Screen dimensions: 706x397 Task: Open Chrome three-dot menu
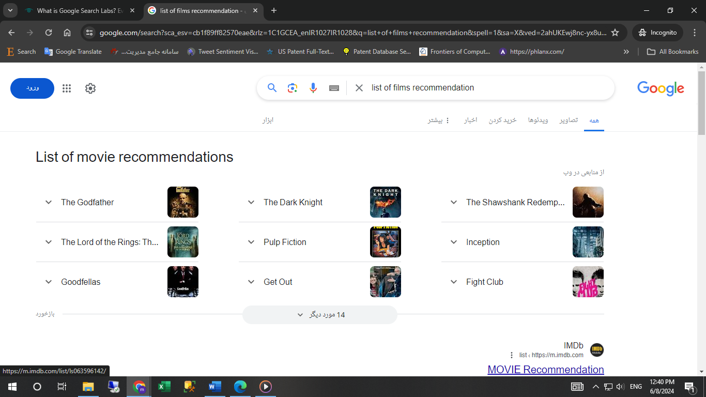coord(695,33)
